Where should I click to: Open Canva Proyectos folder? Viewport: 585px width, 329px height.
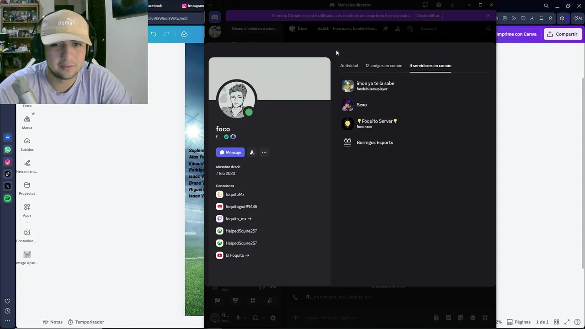pyautogui.click(x=27, y=188)
